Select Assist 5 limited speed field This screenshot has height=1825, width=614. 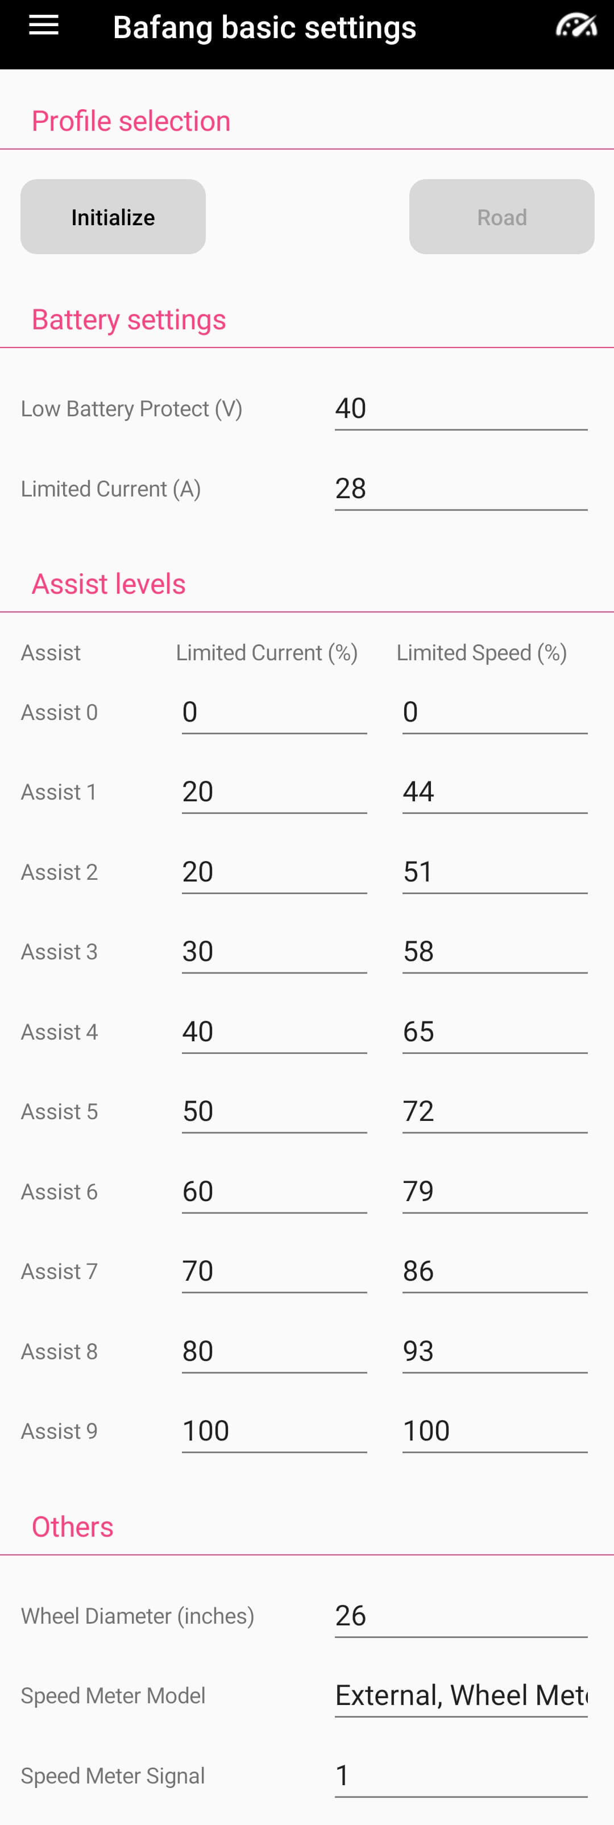click(x=494, y=1111)
